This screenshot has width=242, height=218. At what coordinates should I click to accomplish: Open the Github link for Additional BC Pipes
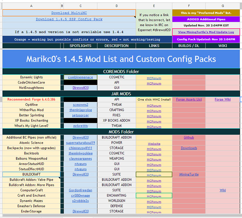(189, 137)
